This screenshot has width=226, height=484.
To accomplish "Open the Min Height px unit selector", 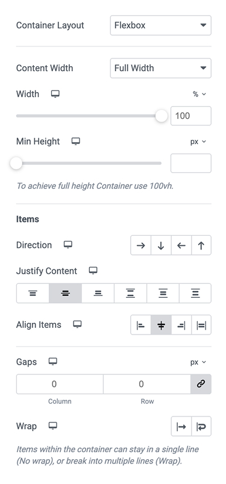I will (x=198, y=142).
